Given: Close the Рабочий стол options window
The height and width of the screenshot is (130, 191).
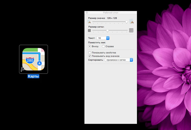Looking at the screenshot, I should 87,13.
